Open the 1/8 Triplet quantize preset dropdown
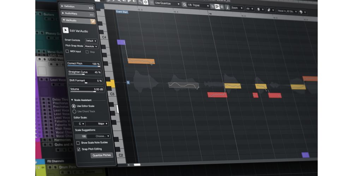Image resolution: width=353 pixels, height=176 pixels. [x=198, y=5]
